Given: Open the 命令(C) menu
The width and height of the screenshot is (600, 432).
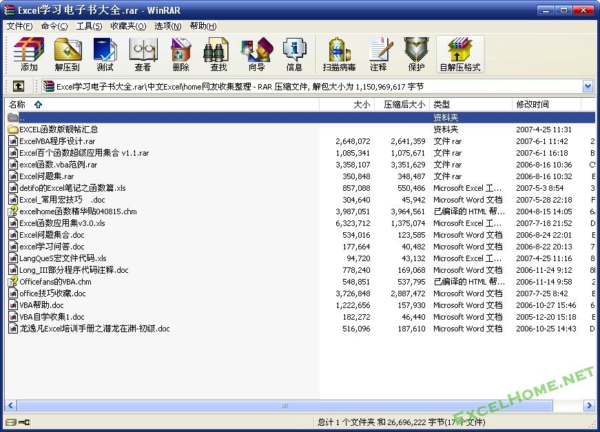Looking at the screenshot, I should [54, 26].
